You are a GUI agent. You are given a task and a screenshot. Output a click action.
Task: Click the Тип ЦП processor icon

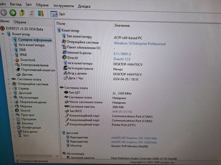pos(66,92)
